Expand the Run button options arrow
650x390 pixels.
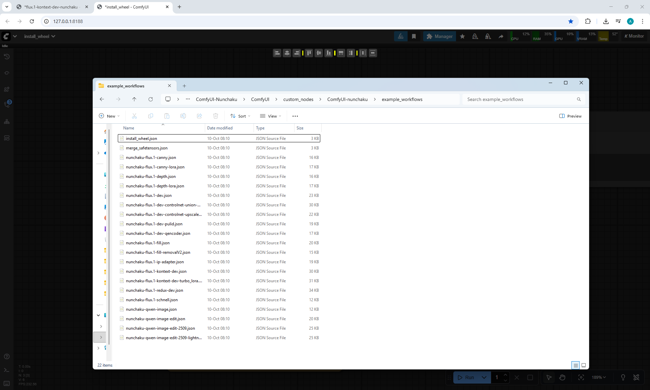(484, 377)
